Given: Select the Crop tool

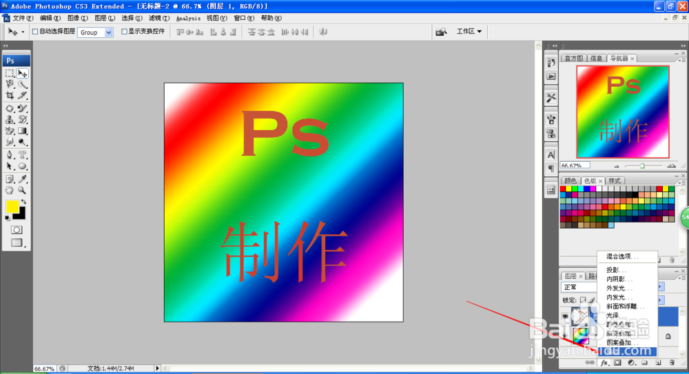Looking at the screenshot, I should pos(10,95).
